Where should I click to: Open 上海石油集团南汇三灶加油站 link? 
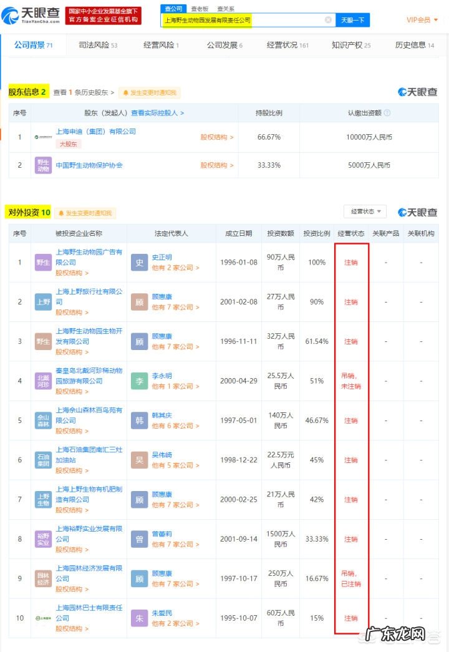point(89,454)
